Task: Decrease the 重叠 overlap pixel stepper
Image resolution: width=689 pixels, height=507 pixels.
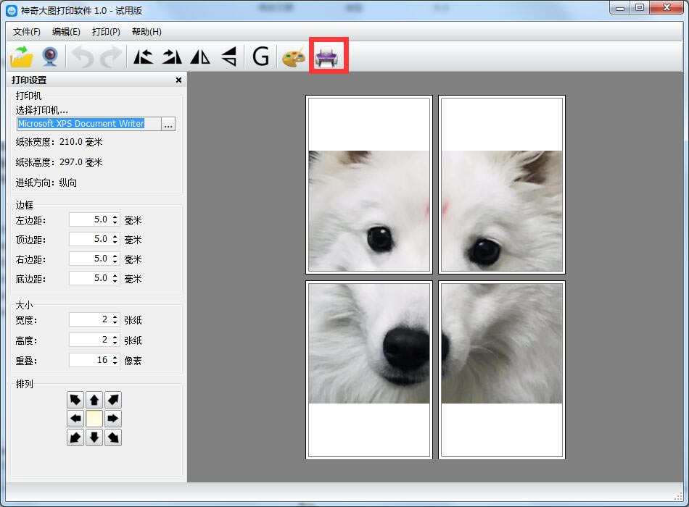Action: click(115, 363)
